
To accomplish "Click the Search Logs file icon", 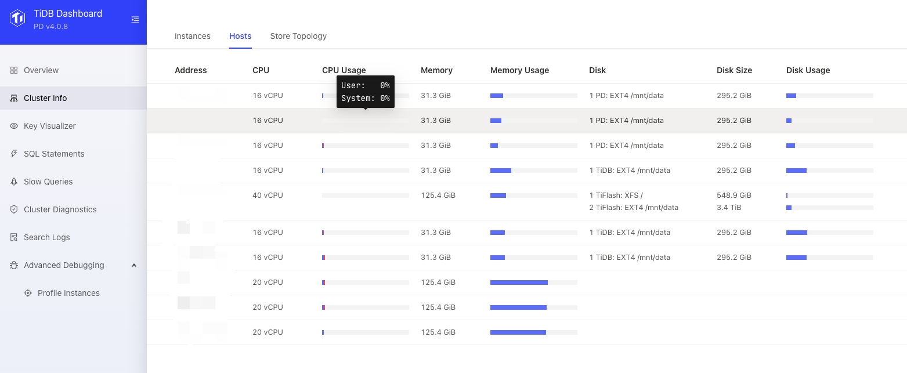I will [14, 237].
